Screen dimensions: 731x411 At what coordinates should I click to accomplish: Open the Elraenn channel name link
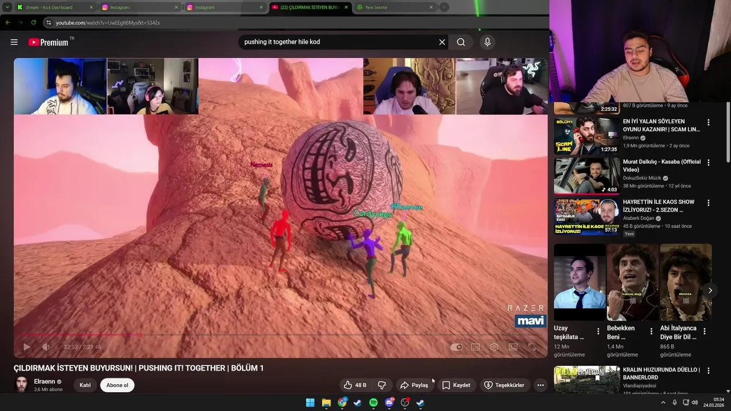pyautogui.click(x=45, y=381)
